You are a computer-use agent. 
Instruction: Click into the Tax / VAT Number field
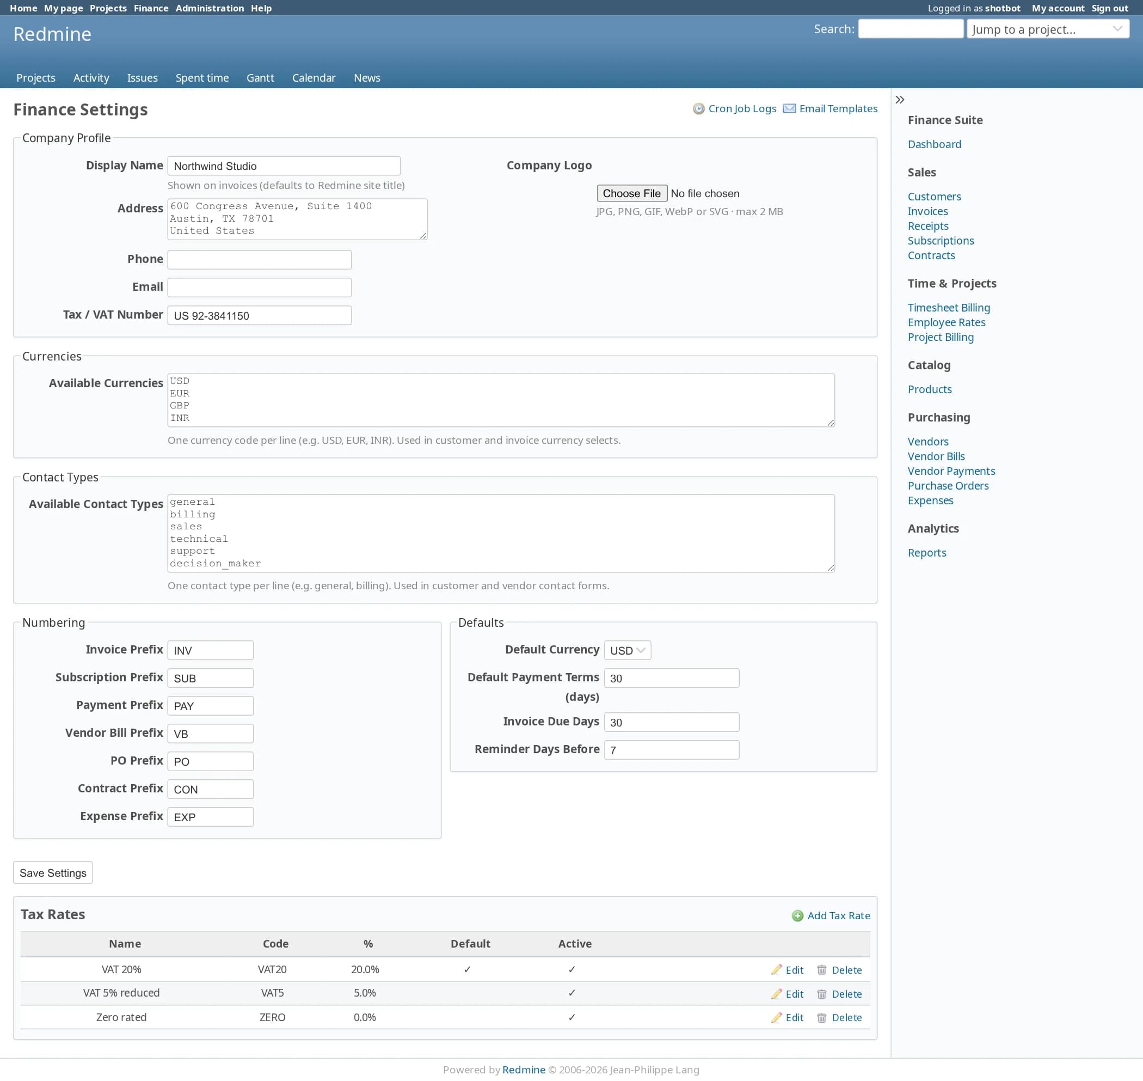[259, 316]
